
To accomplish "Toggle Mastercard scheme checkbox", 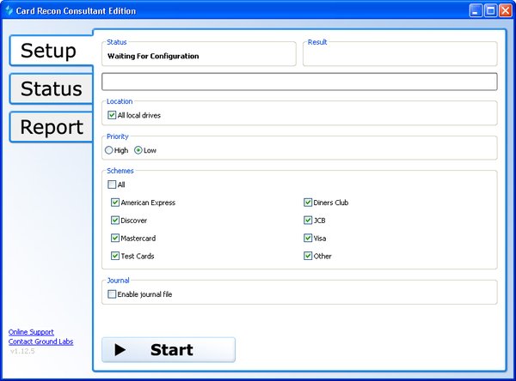I will [x=115, y=238].
